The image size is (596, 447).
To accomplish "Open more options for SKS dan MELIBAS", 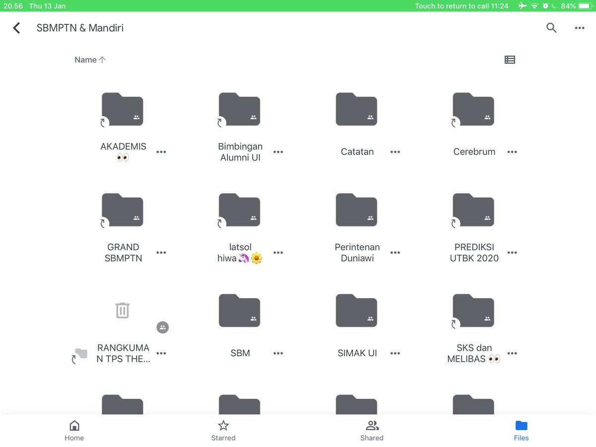I will (512, 353).
